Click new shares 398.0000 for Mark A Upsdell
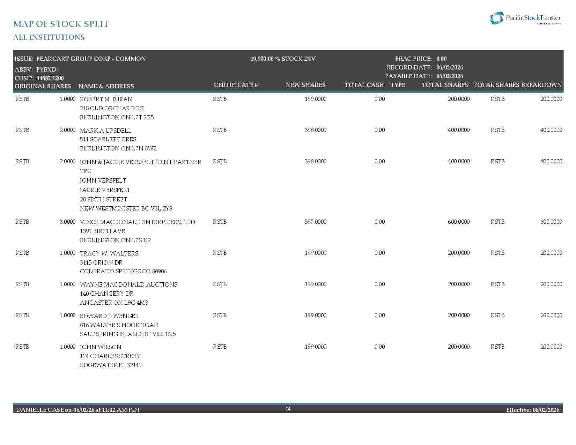The image size is (576, 445). tap(316, 130)
